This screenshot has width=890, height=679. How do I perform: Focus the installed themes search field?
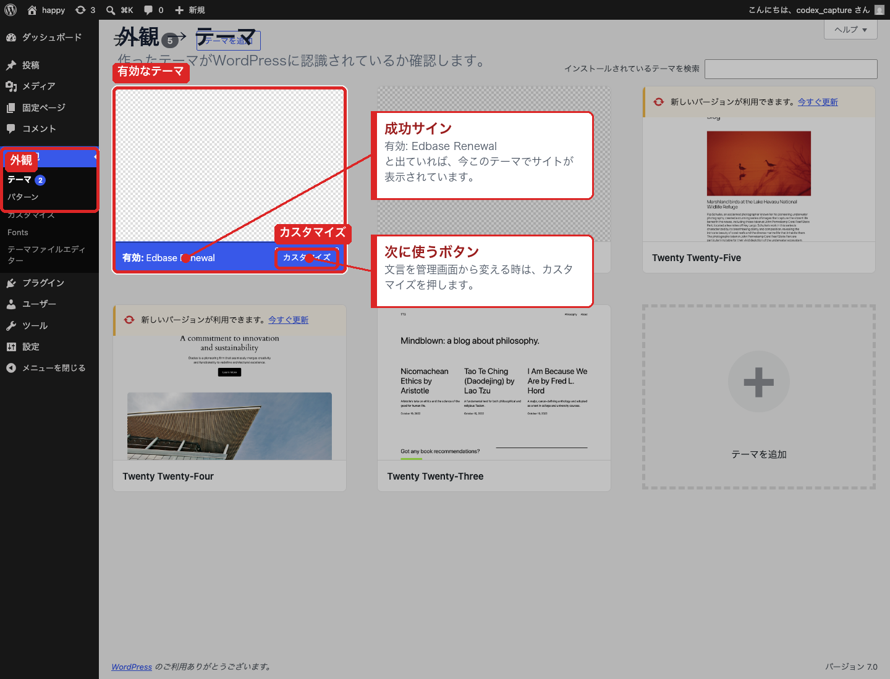click(791, 69)
